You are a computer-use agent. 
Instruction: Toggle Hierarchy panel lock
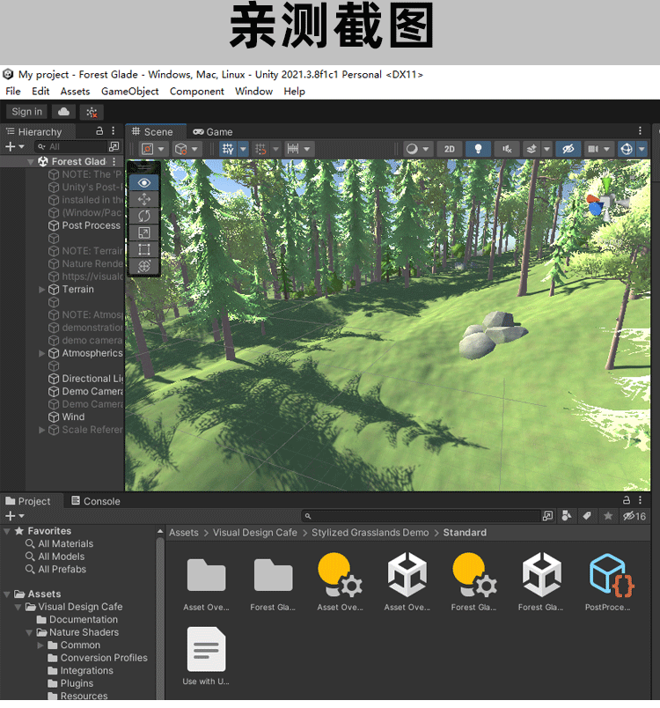(99, 131)
